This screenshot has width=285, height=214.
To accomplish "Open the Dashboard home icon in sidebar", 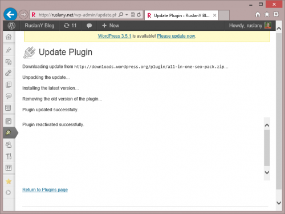I will [9, 37].
